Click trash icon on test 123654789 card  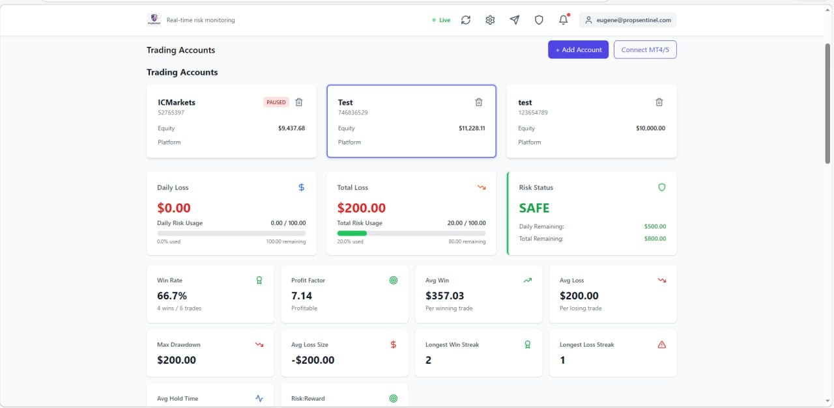[x=659, y=102]
